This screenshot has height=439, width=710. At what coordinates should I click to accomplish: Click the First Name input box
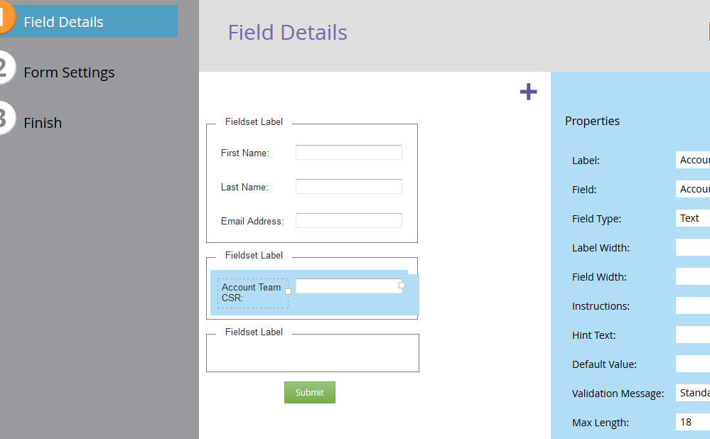(x=348, y=153)
